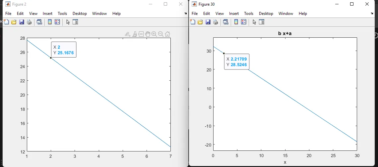Viewport: 378px width, 167px height.
Task: Insert Legend using Figure 2 toolbar icon
Action: click(x=57, y=22)
